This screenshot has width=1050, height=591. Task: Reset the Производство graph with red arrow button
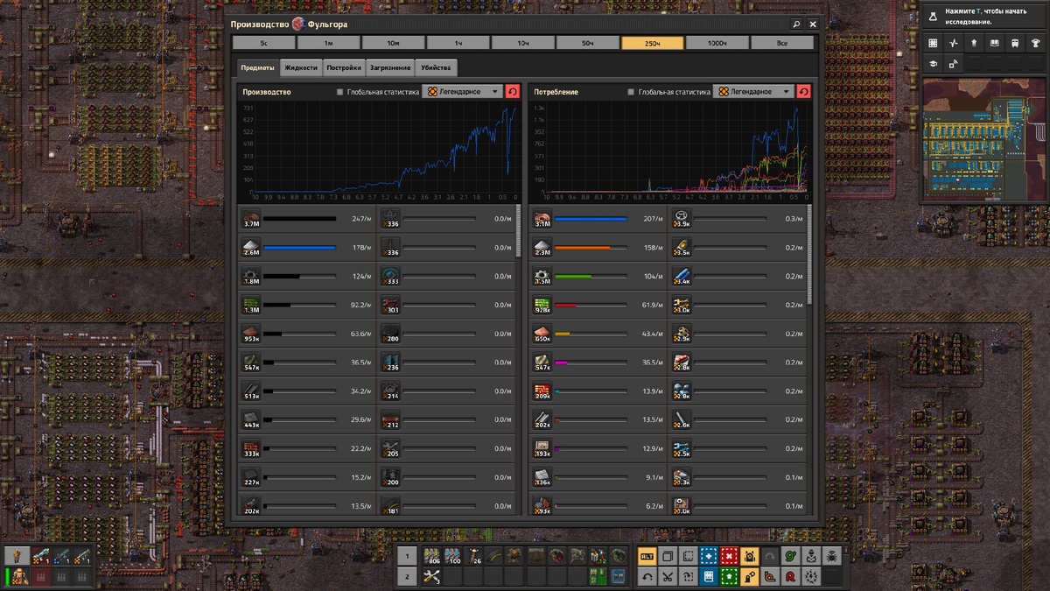click(x=513, y=92)
